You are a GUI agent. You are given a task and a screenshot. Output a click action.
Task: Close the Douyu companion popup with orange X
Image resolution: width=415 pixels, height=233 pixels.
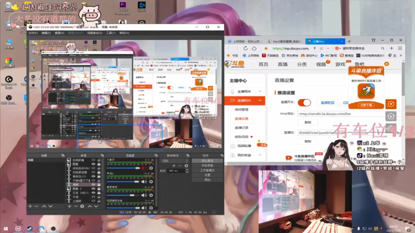pos(386,64)
